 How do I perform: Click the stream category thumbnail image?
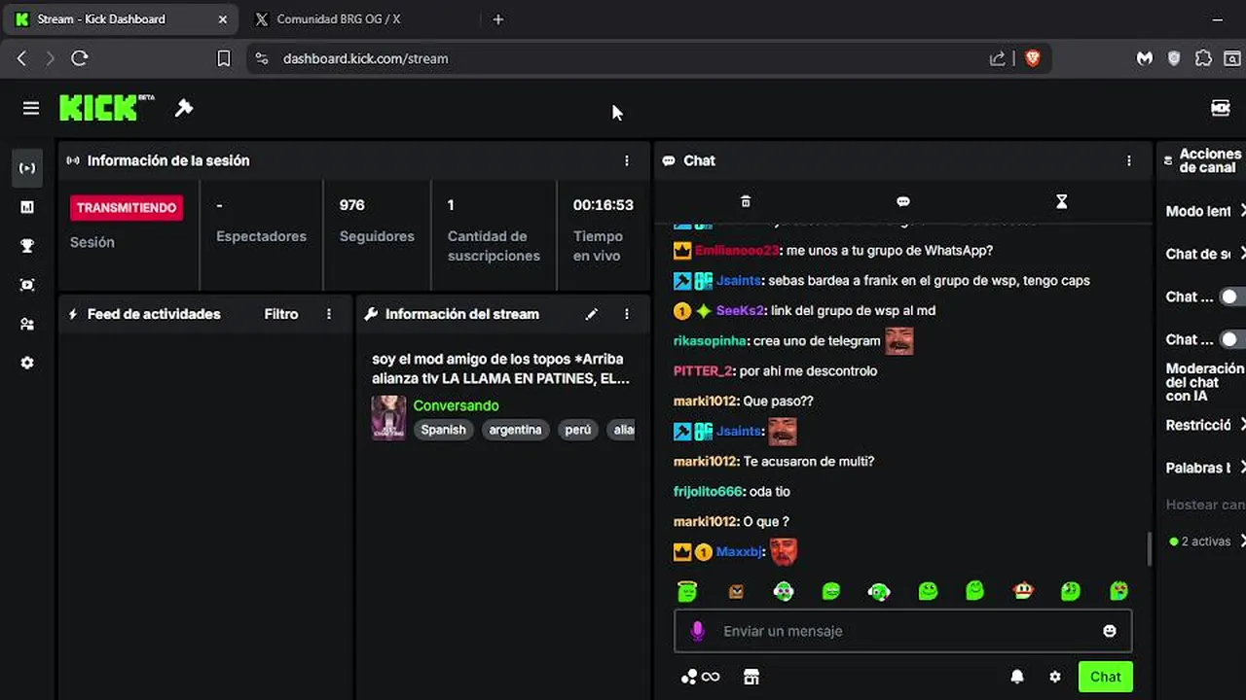[388, 417]
